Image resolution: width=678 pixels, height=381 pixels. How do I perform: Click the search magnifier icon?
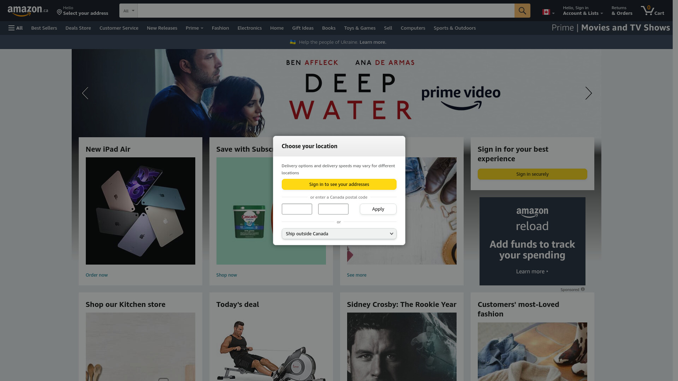pos(522,11)
